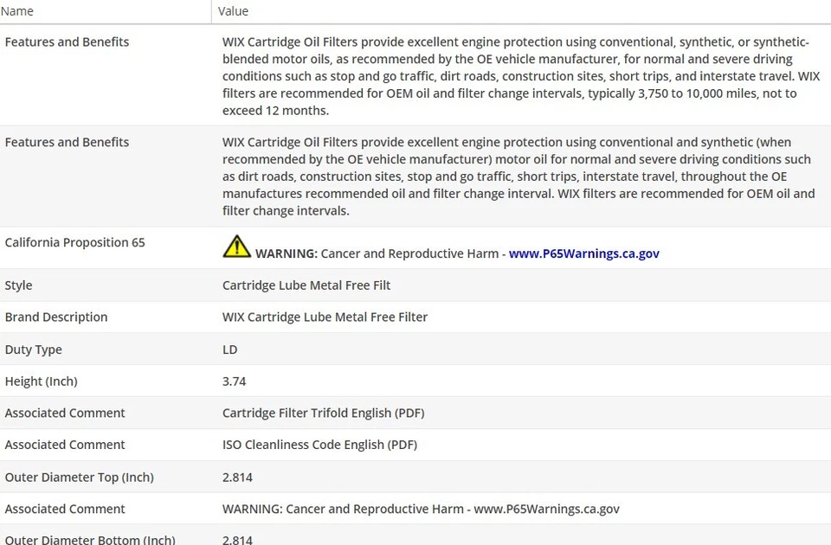
Task: Click bold 'WARNING:' text beside triangle icon
Action: (x=287, y=253)
